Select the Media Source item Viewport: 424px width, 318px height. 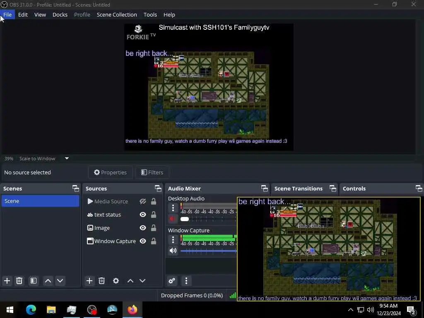click(x=111, y=202)
